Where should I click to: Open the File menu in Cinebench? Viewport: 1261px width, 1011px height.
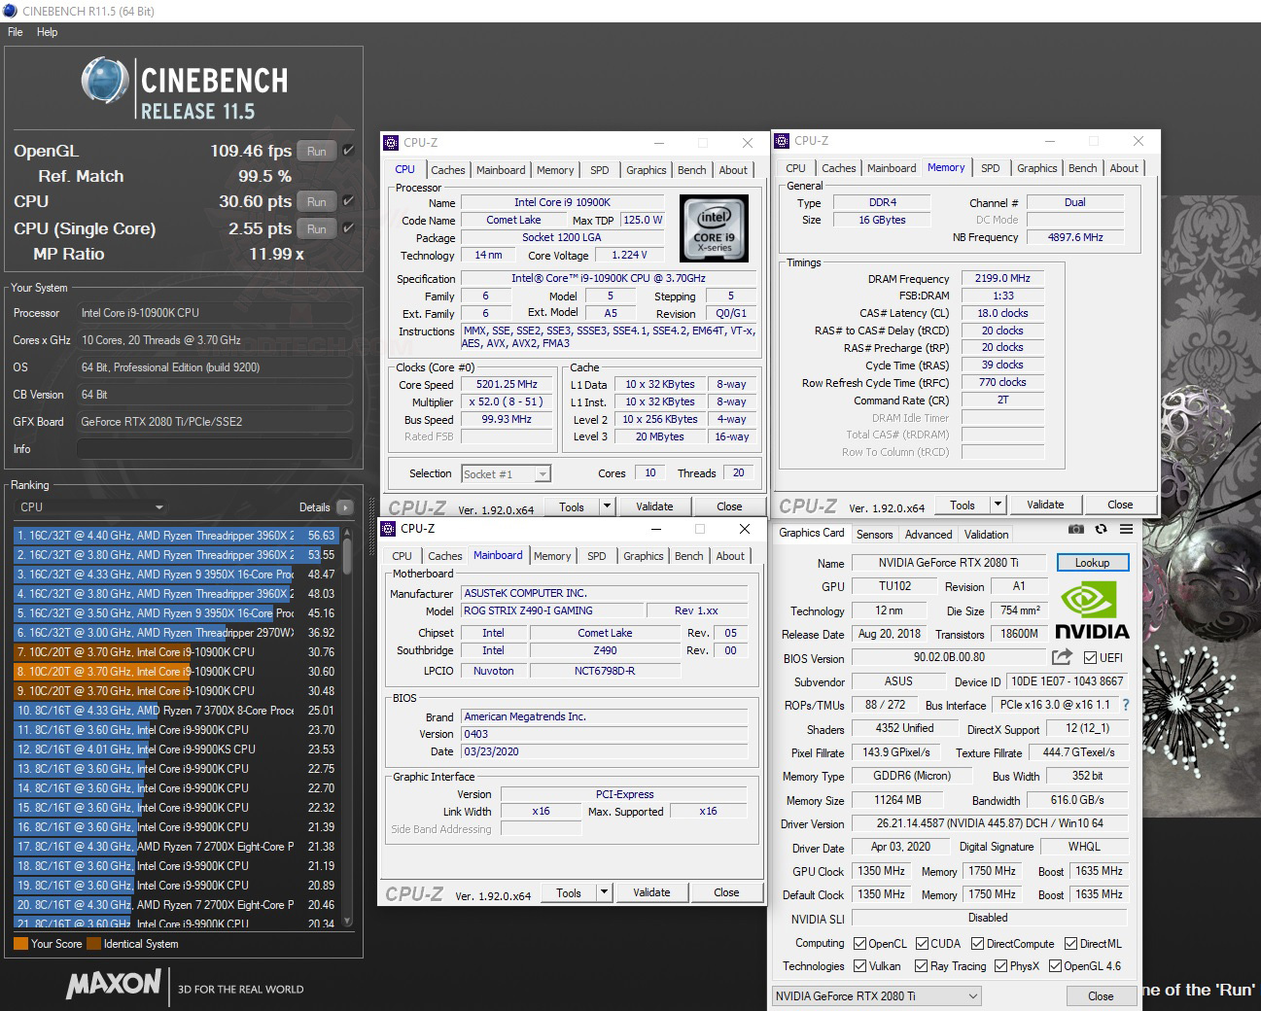pyautogui.click(x=14, y=32)
